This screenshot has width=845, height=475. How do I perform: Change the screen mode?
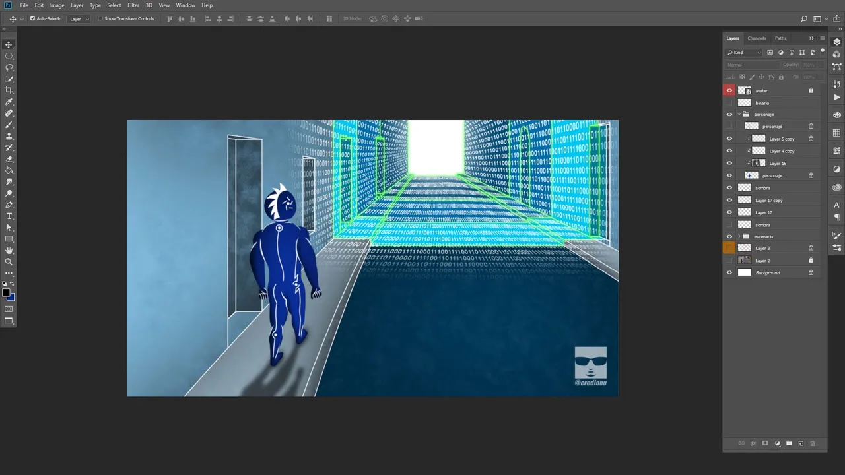pyautogui.click(x=9, y=321)
